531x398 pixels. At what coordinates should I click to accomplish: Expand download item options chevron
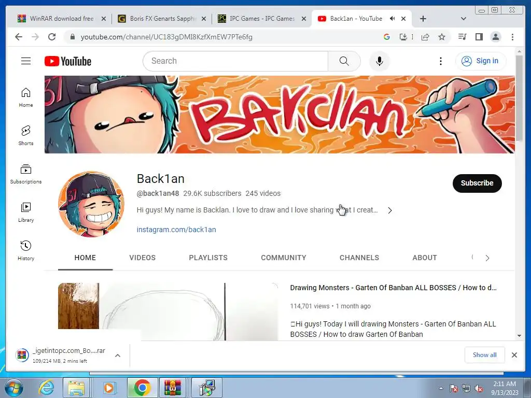pyautogui.click(x=118, y=356)
